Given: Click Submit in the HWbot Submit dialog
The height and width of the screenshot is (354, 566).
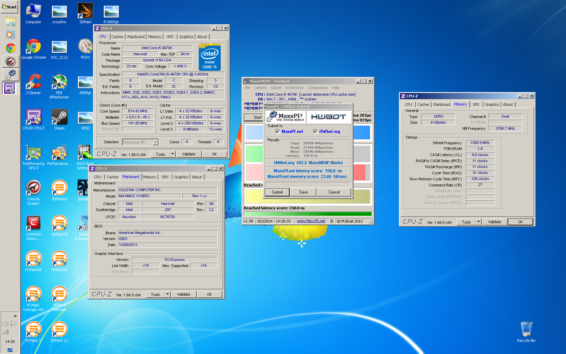Looking at the screenshot, I should tap(277, 192).
